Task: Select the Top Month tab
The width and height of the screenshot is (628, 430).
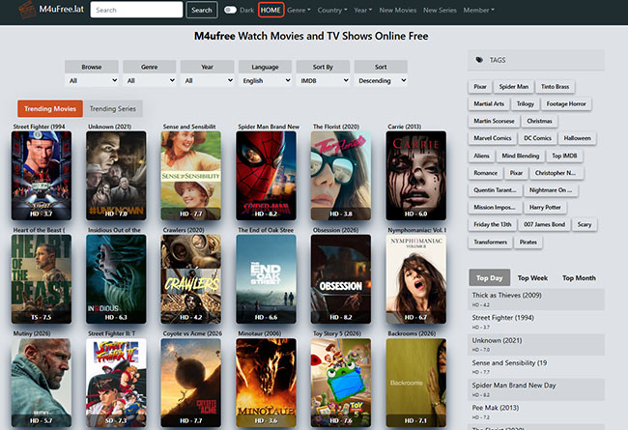Action: point(579,277)
